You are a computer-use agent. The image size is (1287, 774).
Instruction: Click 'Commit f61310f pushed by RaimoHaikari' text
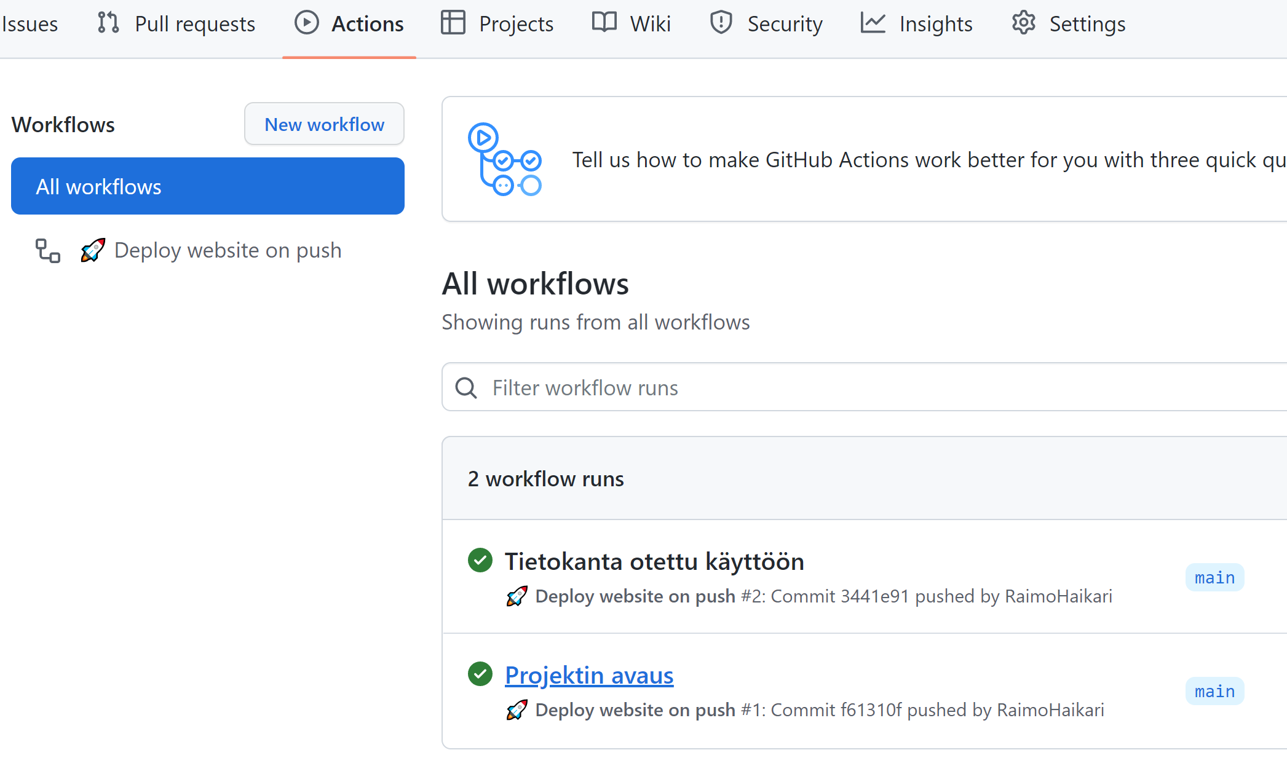[937, 710]
